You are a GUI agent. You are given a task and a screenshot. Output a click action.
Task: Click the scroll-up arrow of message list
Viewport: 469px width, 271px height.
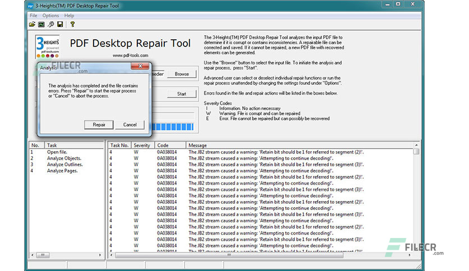click(416, 145)
